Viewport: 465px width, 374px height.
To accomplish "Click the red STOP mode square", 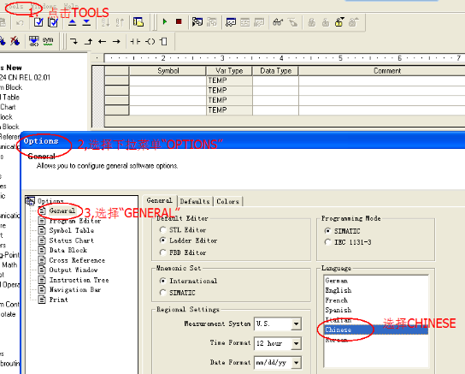I will pos(179,21).
